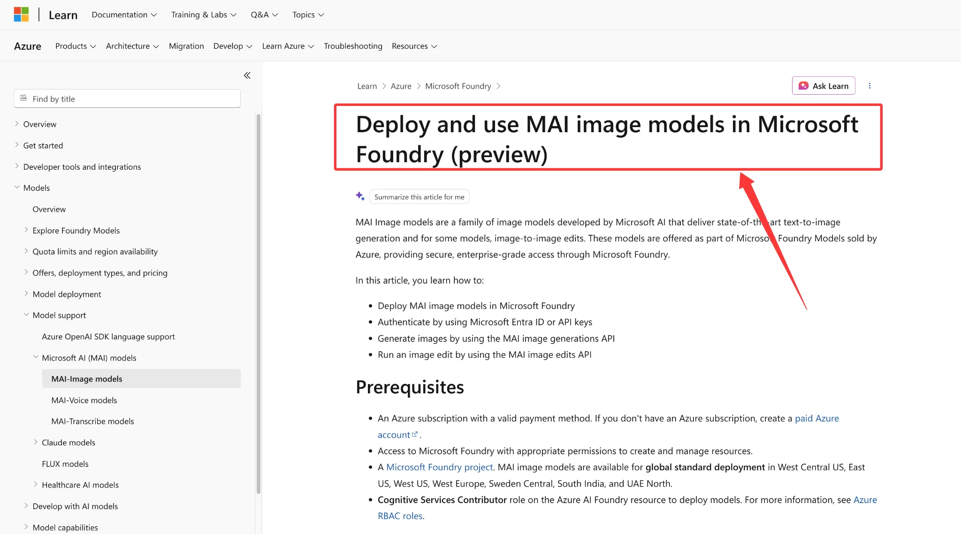The image size is (961, 534).
Task: Click Summarize this article for me
Action: click(x=419, y=197)
